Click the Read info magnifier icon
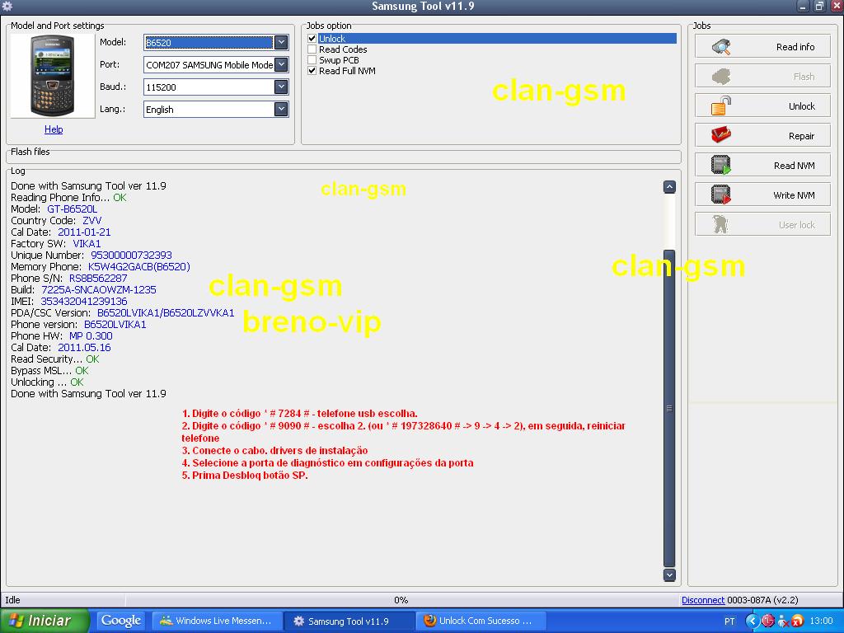Image resolution: width=844 pixels, height=633 pixels. coord(720,47)
